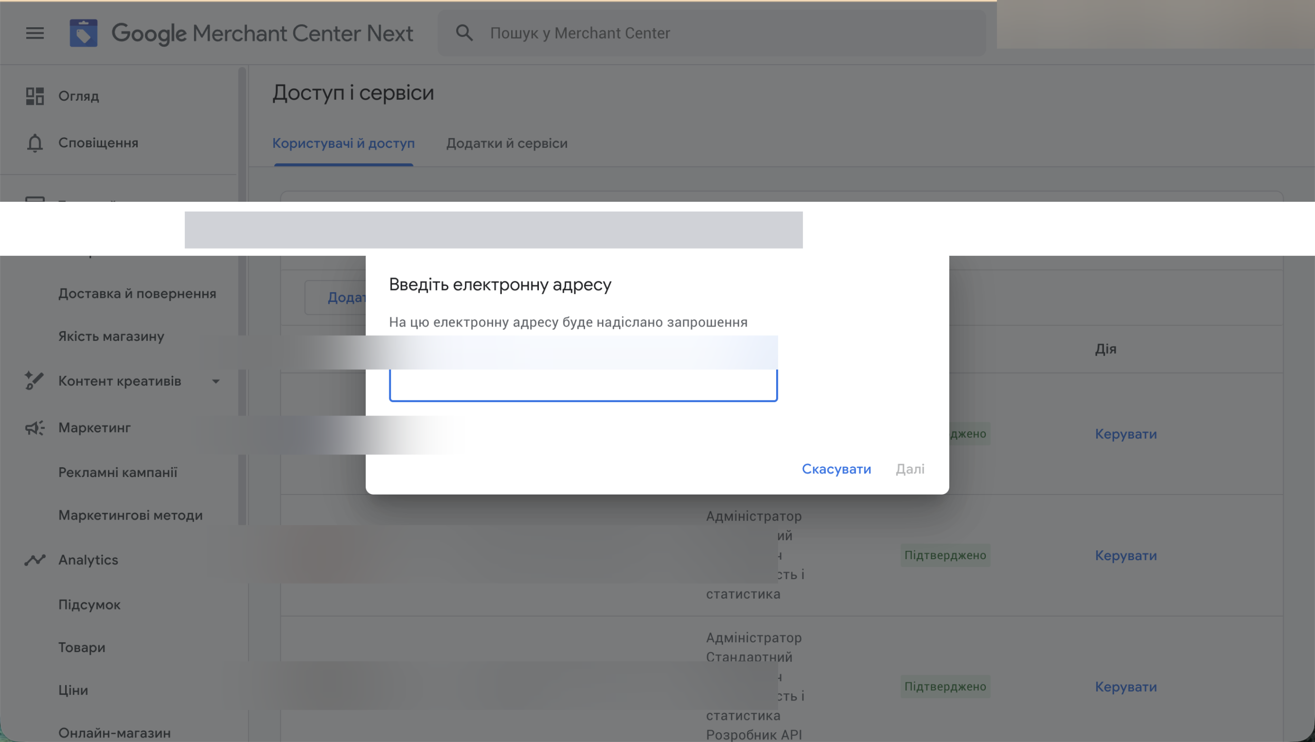Image resolution: width=1315 pixels, height=742 pixels.
Task: Click the Сповіщення bell icon
Action: pos(35,143)
